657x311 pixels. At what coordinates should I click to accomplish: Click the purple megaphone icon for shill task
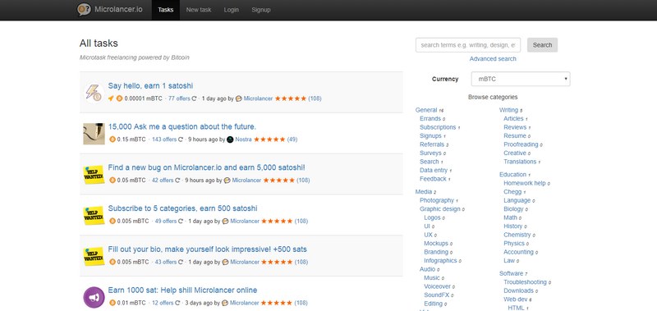point(94,297)
